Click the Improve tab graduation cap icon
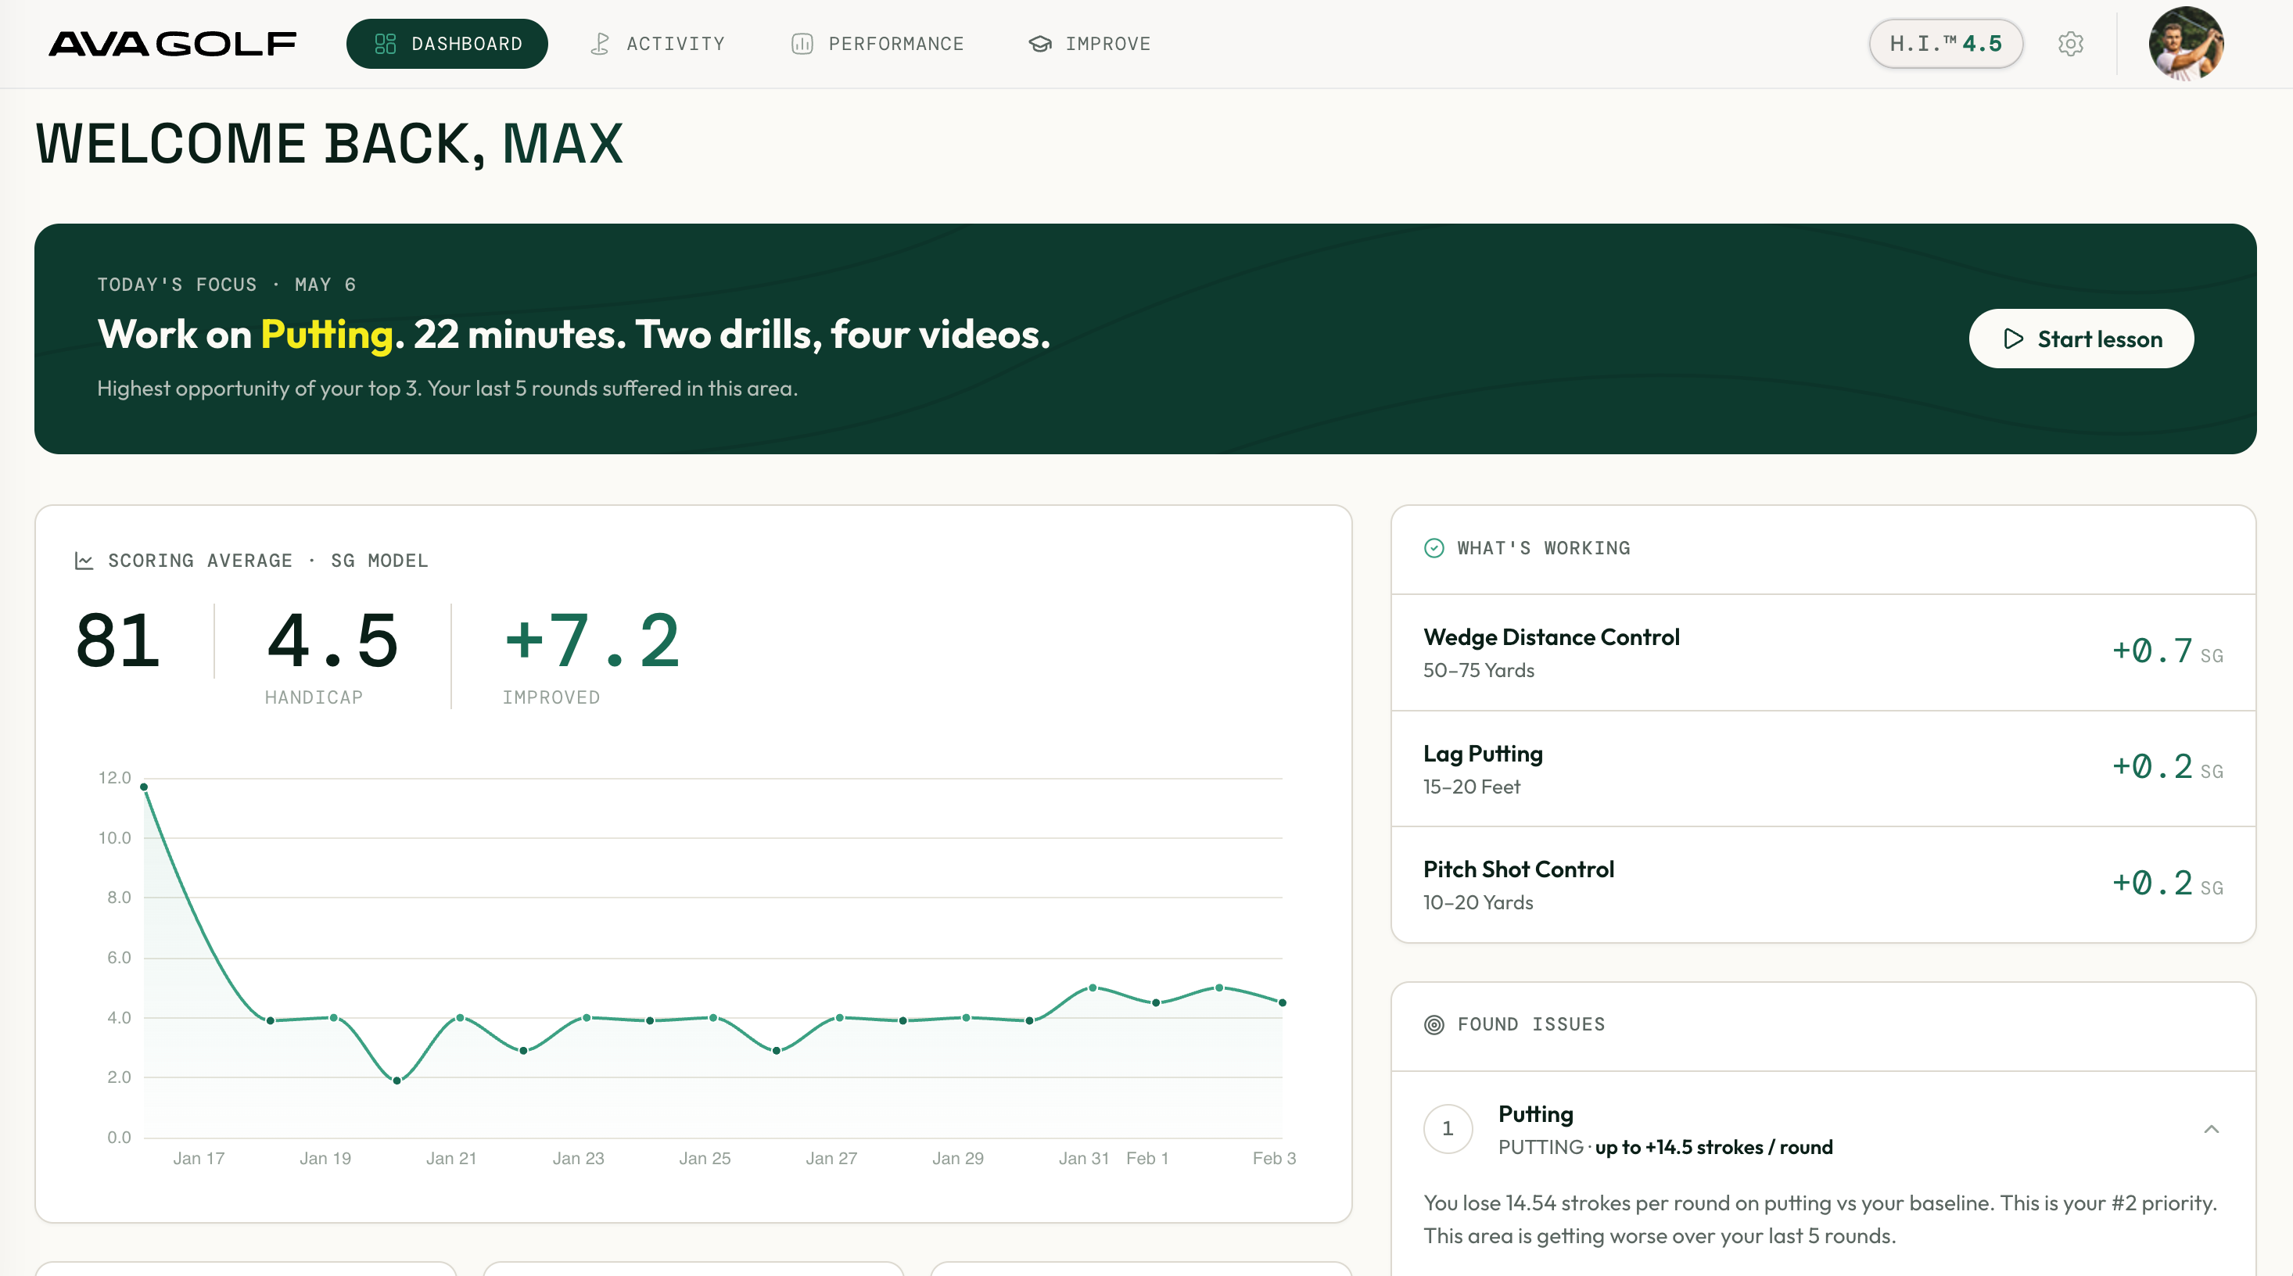This screenshot has height=1276, width=2293. [x=1039, y=44]
